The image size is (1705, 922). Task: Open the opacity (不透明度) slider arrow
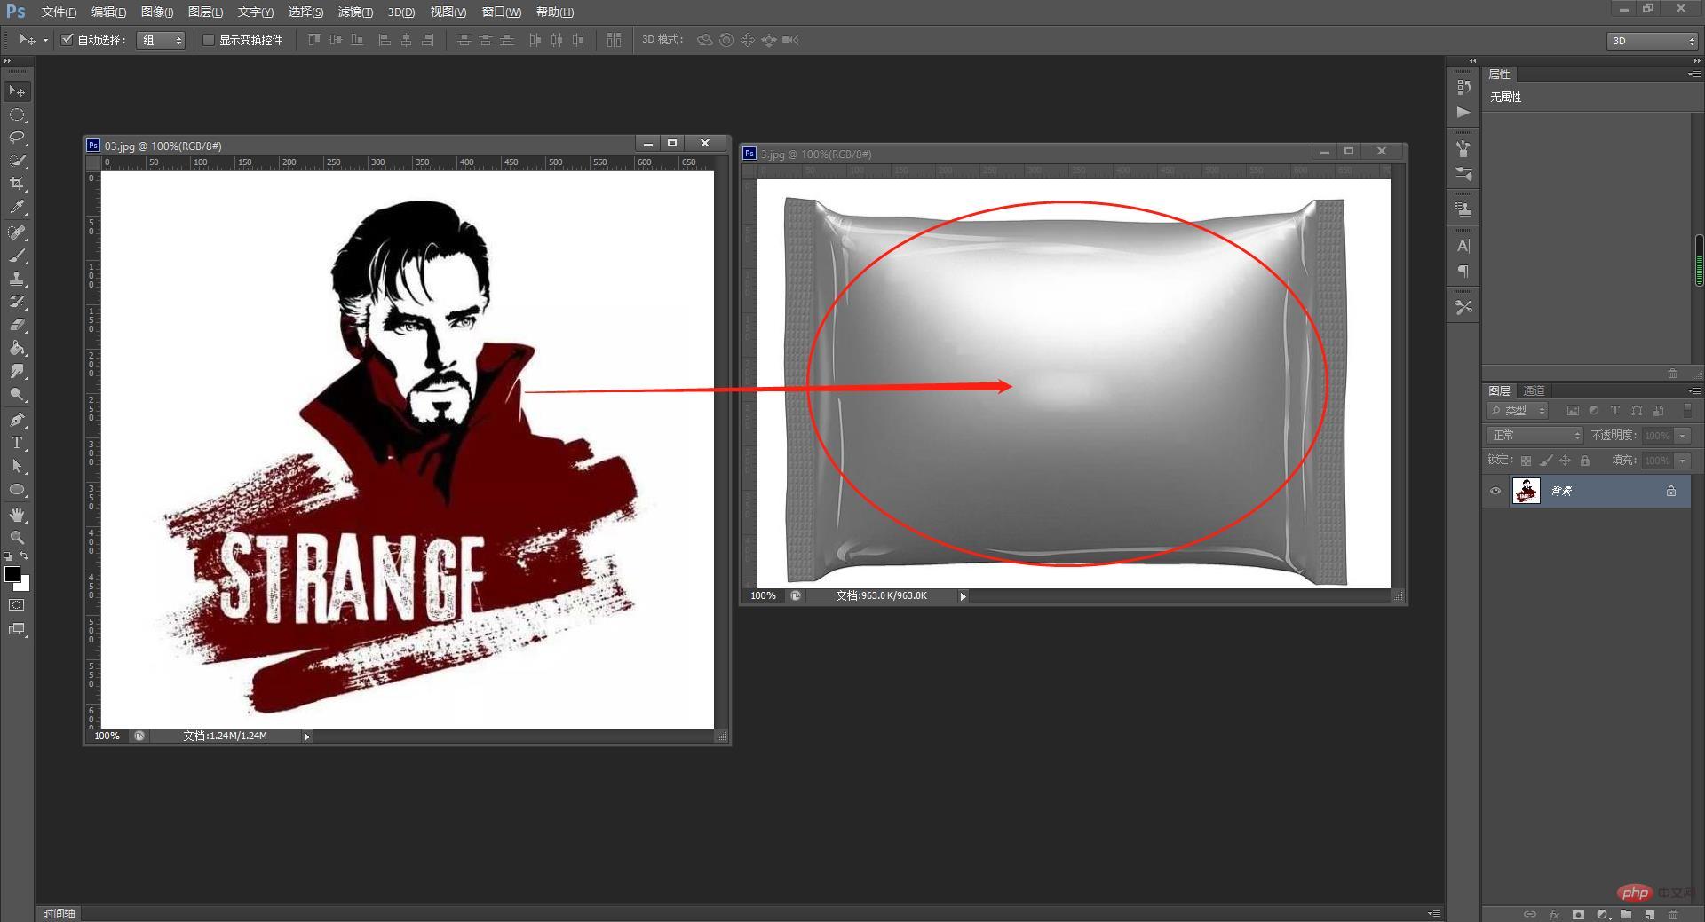click(1683, 436)
